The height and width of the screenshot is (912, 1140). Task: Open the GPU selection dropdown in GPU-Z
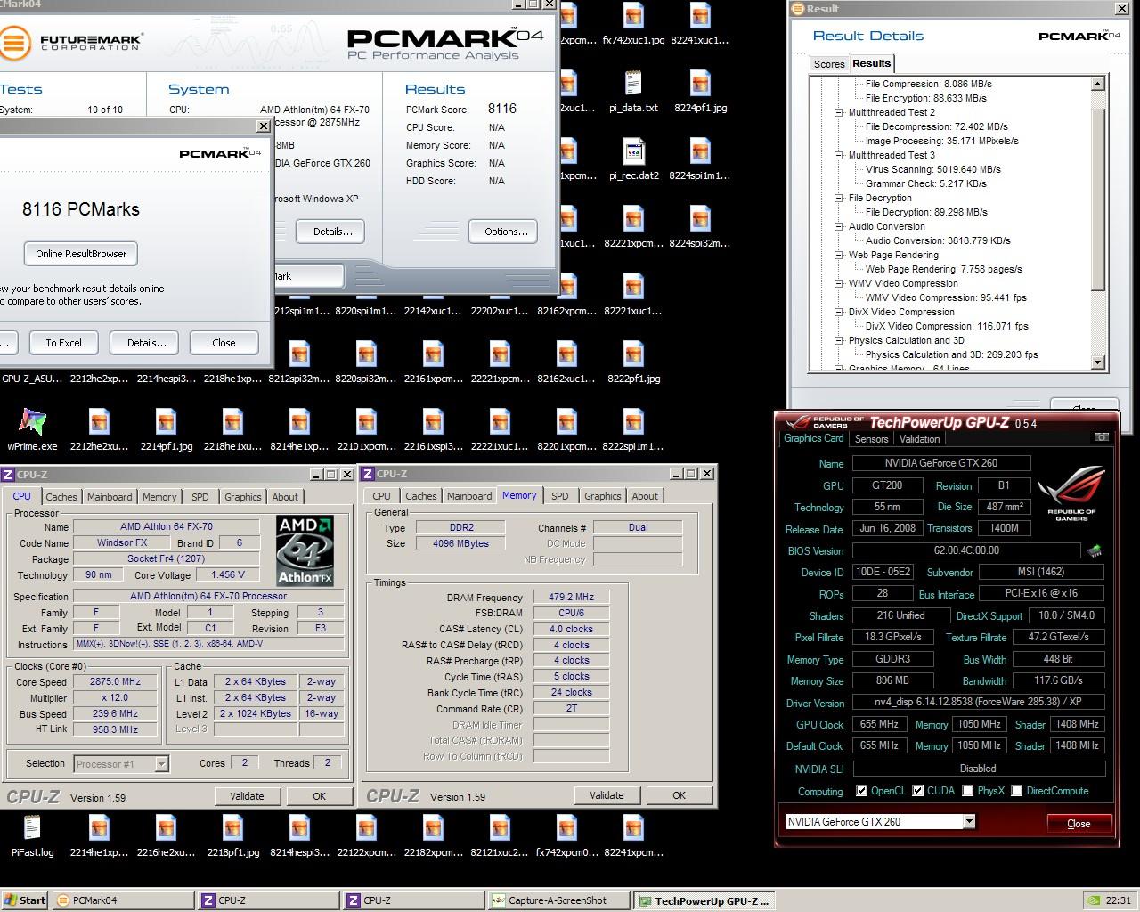(969, 822)
